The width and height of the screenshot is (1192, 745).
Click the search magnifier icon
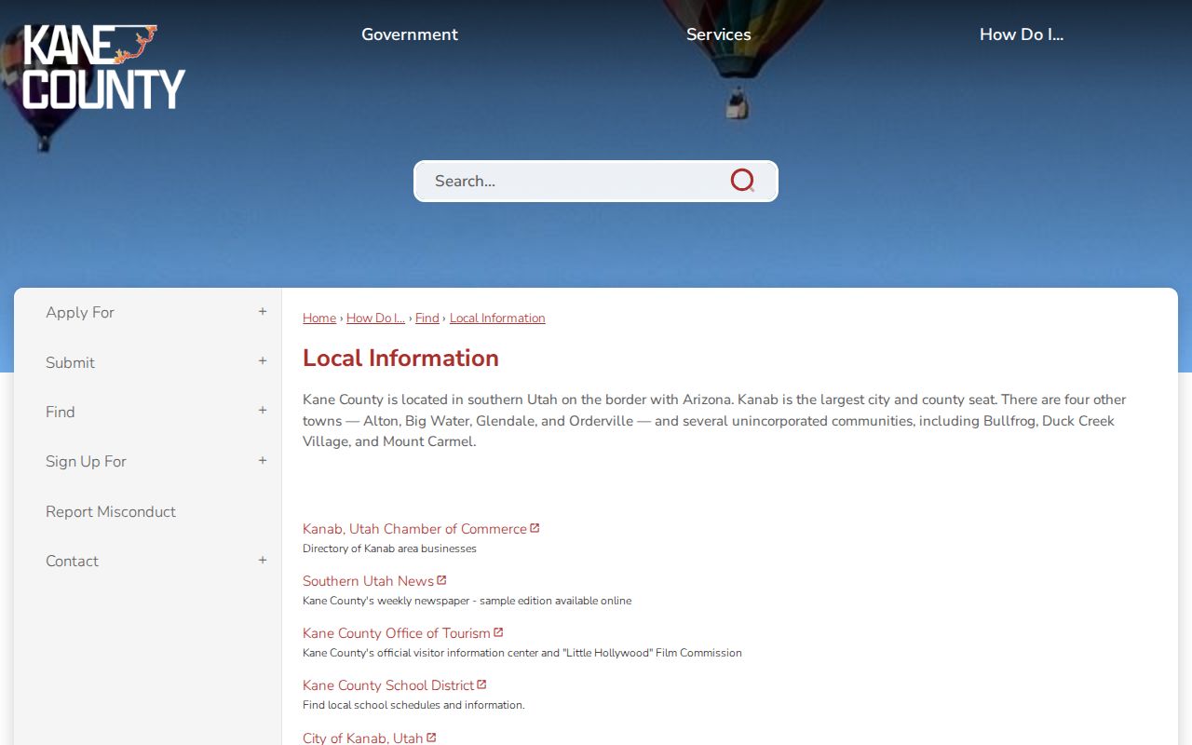742,181
